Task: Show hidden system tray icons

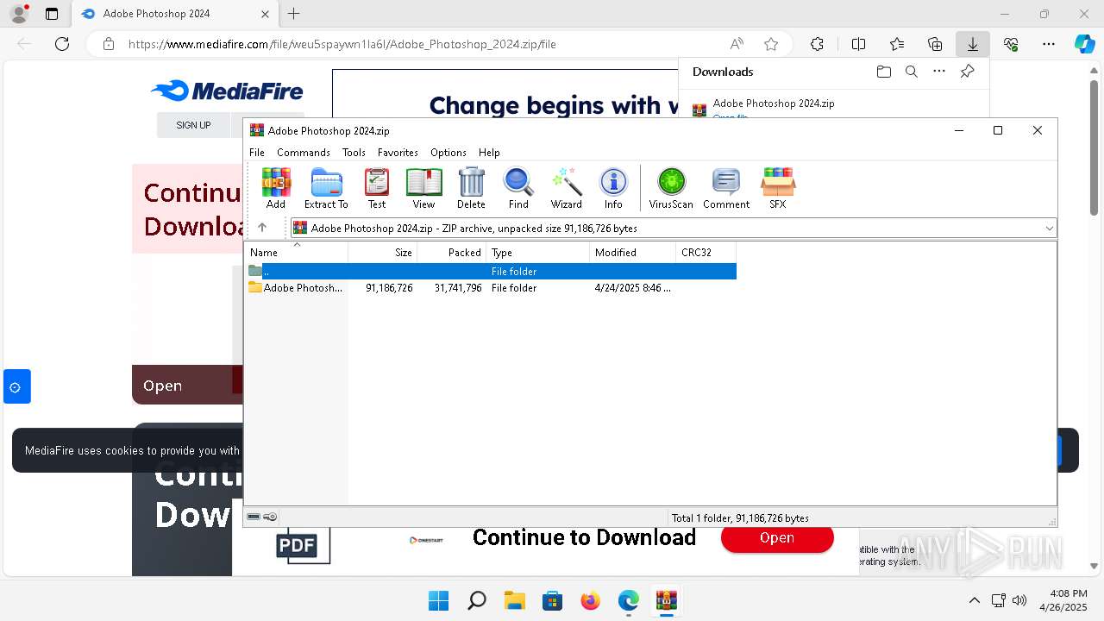Action: [x=975, y=600]
